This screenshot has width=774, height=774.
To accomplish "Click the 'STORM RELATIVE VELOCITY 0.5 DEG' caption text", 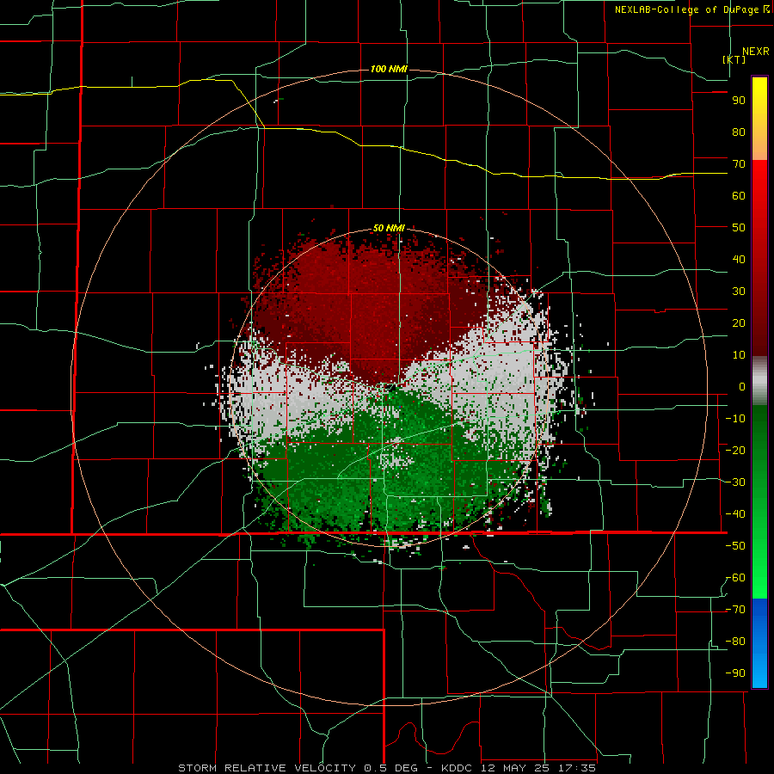I will click(298, 768).
